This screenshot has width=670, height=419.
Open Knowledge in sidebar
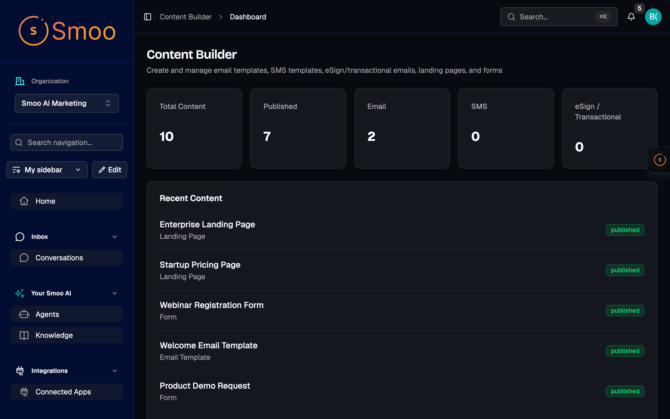[67, 335]
